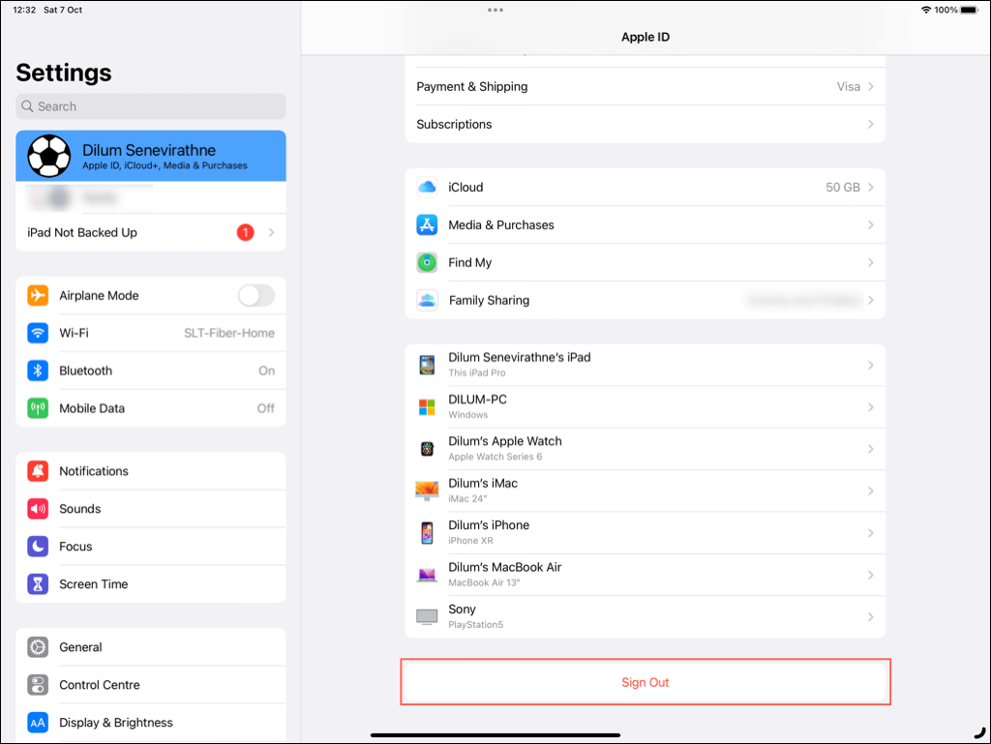
Task: Tap the Sign Out button
Action: coord(646,682)
